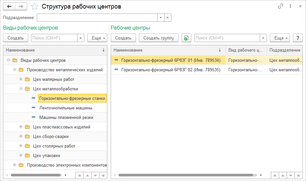Clear the left panel search box
Screen dimensions: 306x181
(x=81, y=38)
